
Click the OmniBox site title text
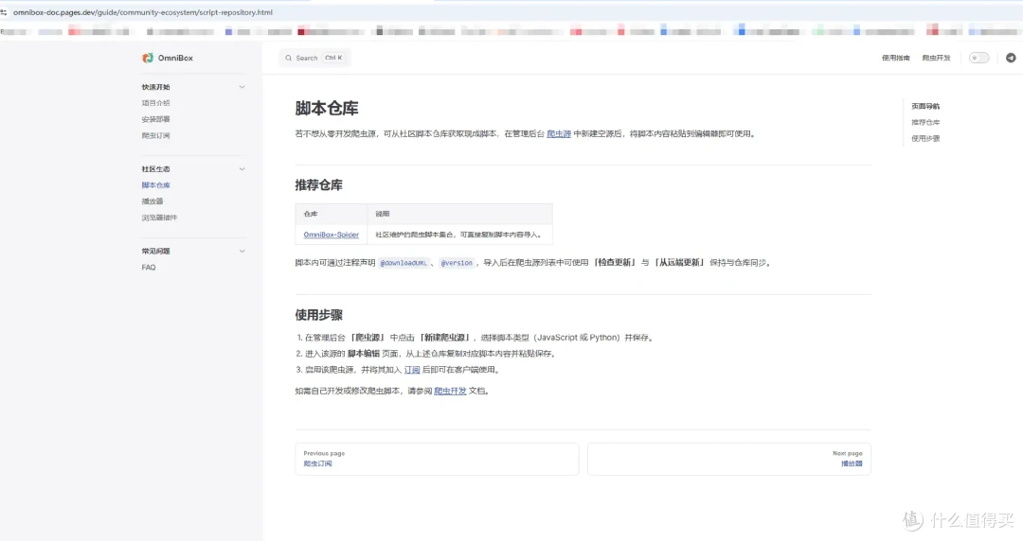click(175, 58)
